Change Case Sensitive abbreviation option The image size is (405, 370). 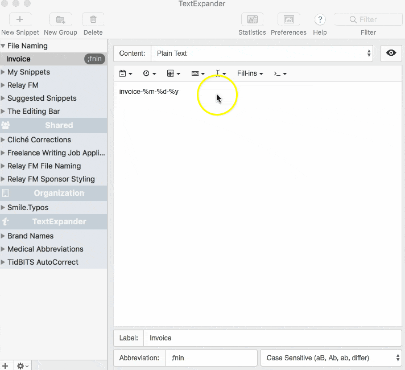click(331, 358)
